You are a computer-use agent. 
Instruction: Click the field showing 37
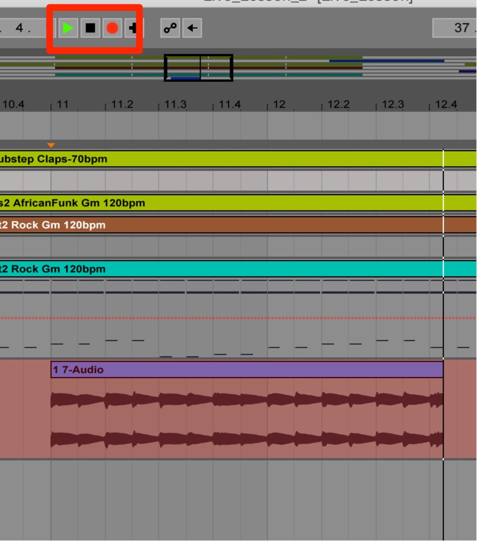pos(455,28)
